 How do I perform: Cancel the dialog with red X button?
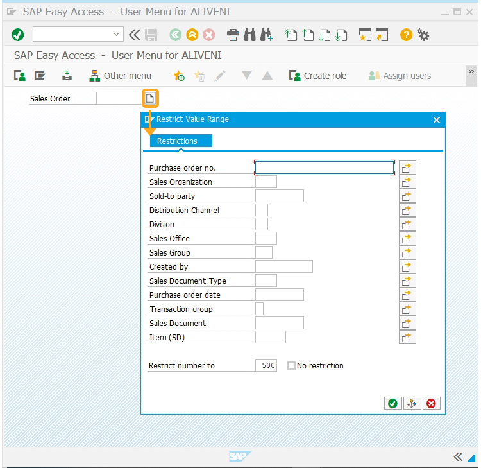coord(431,403)
